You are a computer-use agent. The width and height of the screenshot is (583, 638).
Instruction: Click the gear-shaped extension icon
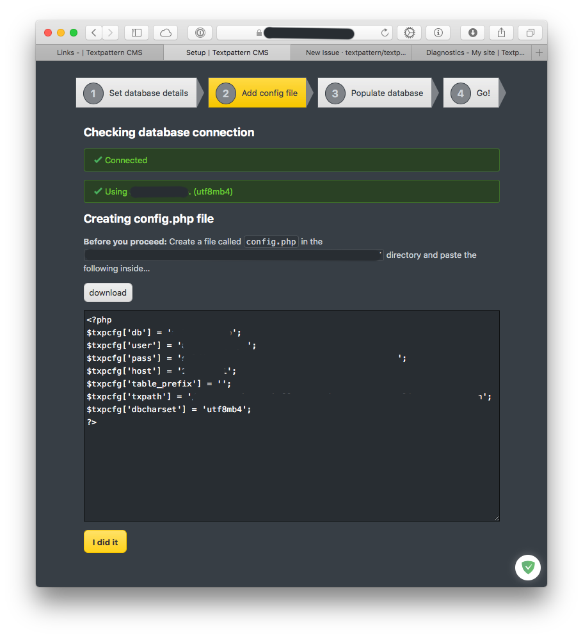coord(409,33)
